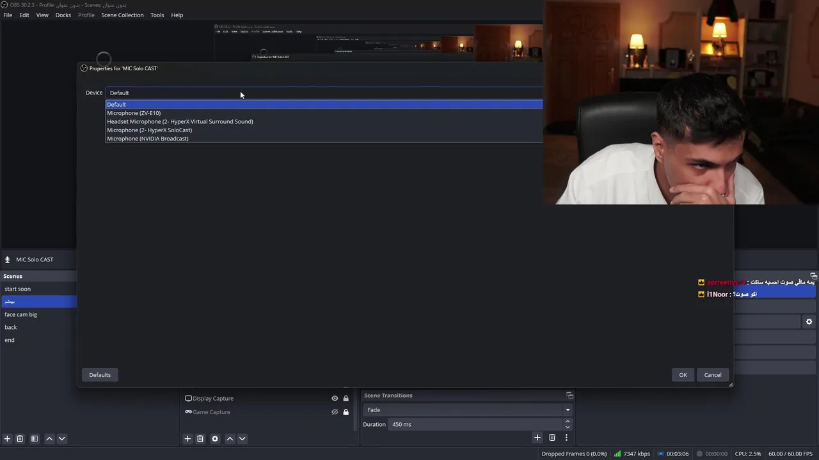Screen dimensions: 819x460
Task: Click the 00:03:06 stream timer
Action: [x=678, y=454]
